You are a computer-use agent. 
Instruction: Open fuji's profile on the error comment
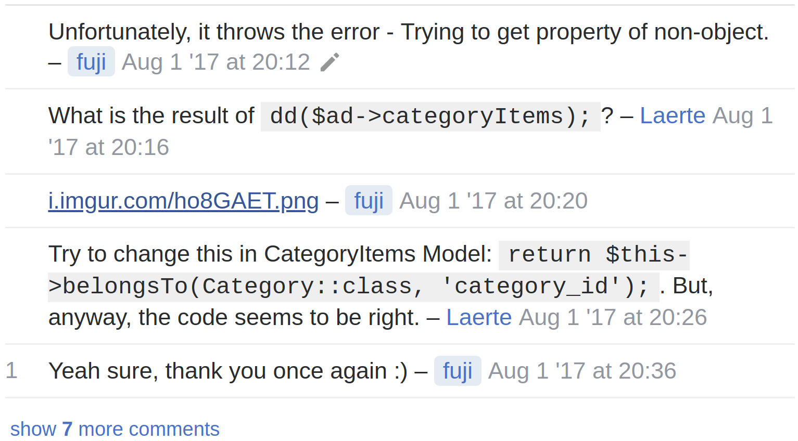coord(91,62)
